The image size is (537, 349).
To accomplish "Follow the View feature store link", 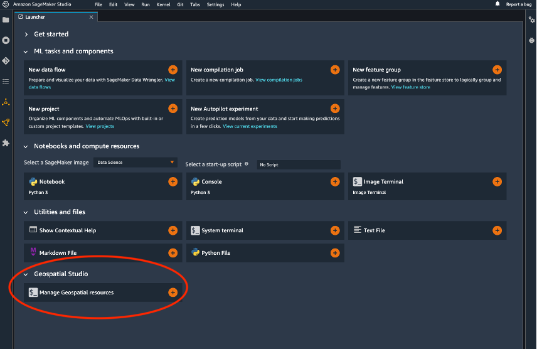I will point(411,87).
